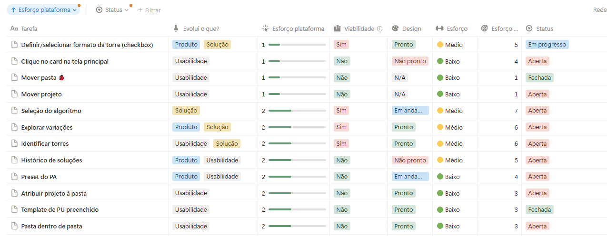Screen dimensions: 607x236
Task: Click the Status column header icon
Action: [529, 29]
